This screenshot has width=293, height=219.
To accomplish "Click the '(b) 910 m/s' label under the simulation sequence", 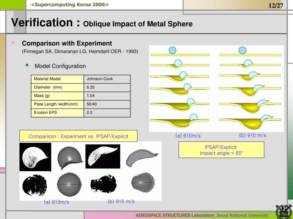I will point(252,135).
